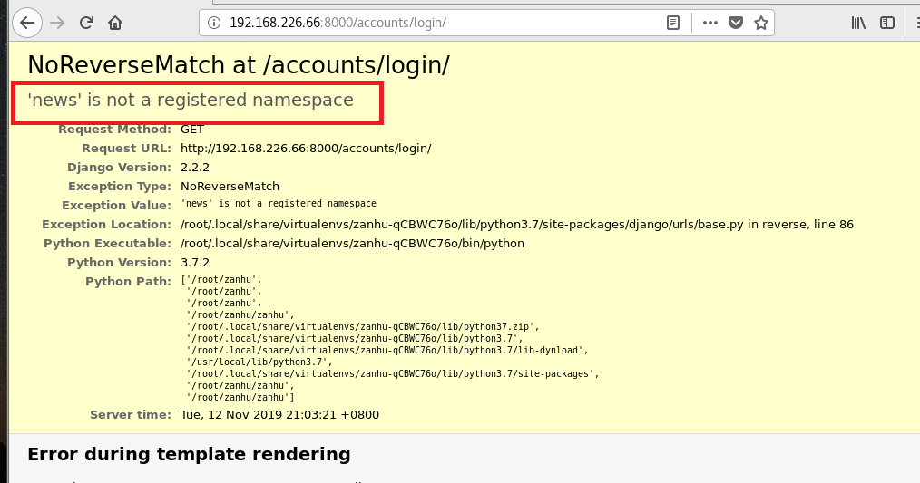The height and width of the screenshot is (483, 920).
Task: Click the Django Version label
Action: 119,167
